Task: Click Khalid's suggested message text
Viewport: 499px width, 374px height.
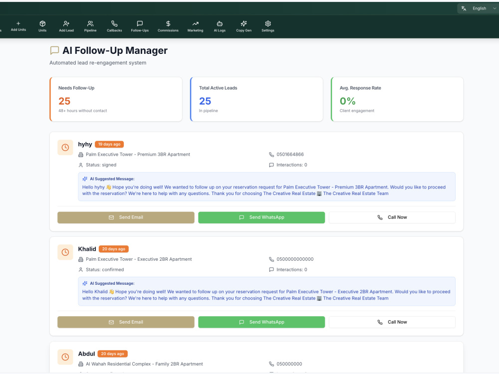Action: pos(266,295)
